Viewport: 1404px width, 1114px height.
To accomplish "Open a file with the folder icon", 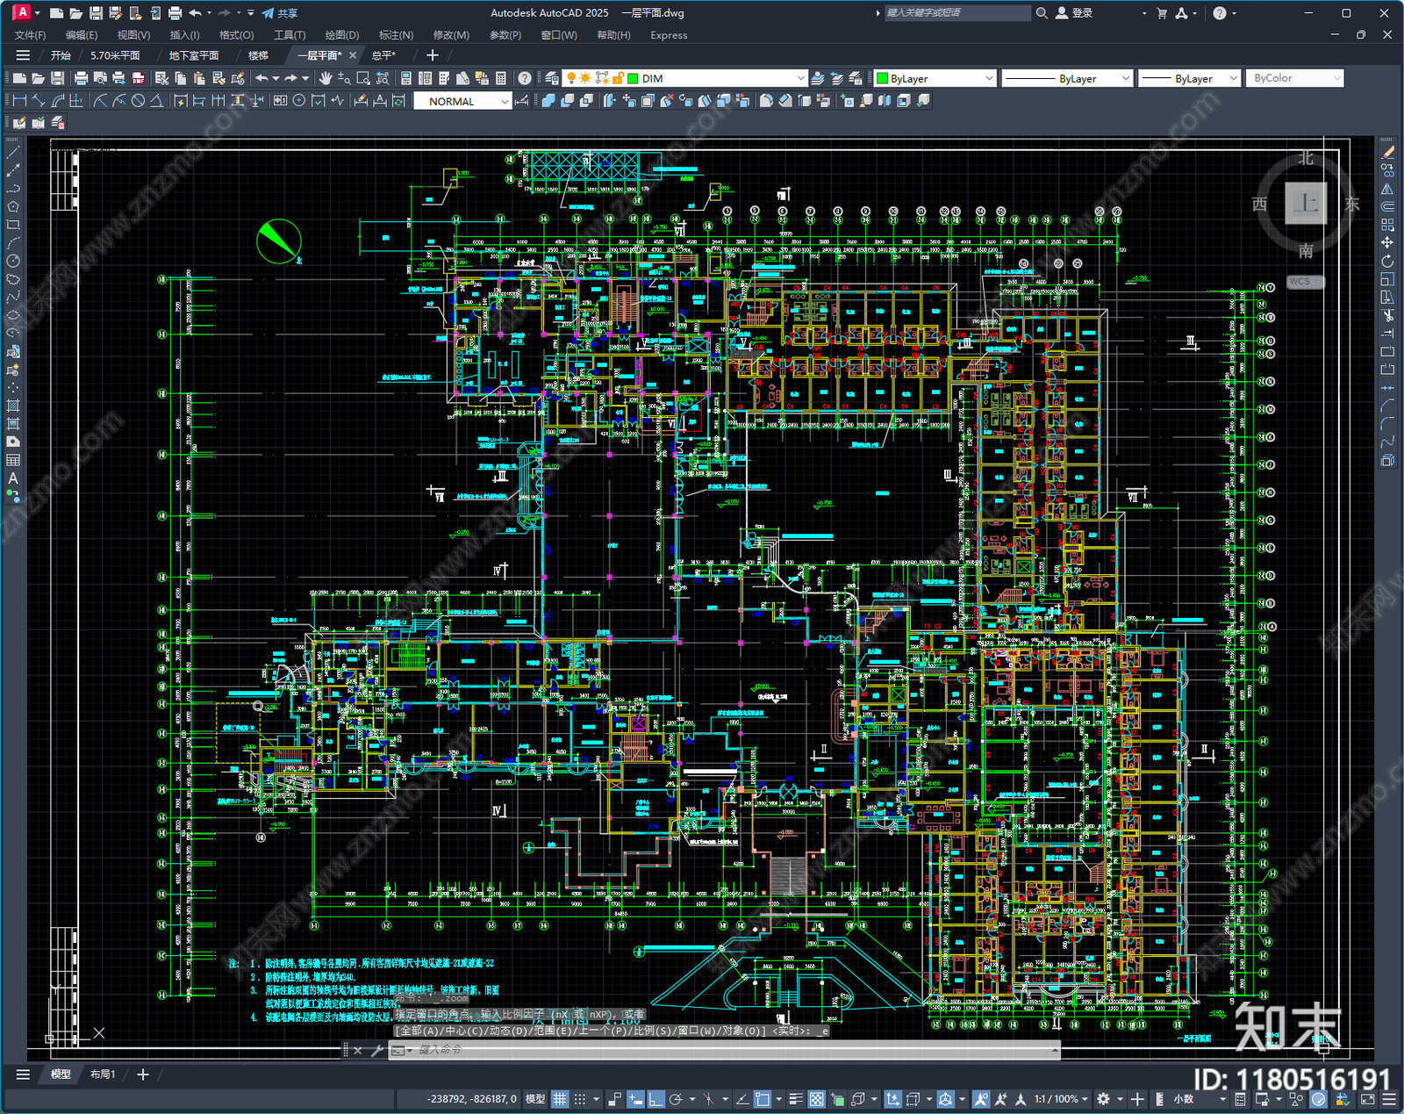I will [x=38, y=78].
